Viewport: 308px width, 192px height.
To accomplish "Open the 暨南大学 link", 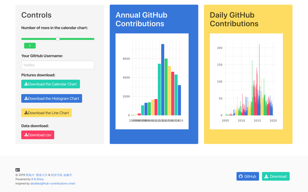I will [42, 175].
